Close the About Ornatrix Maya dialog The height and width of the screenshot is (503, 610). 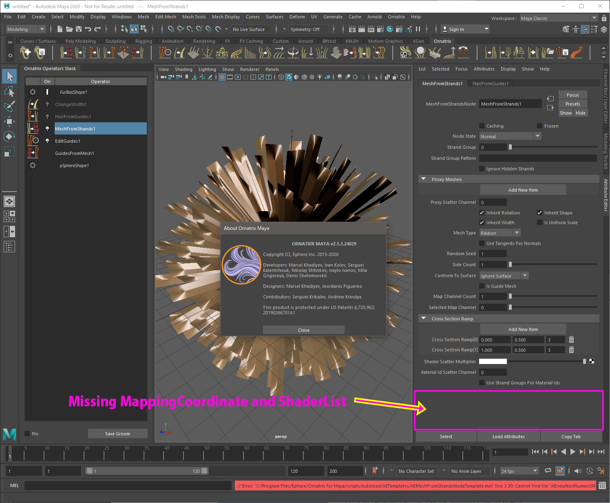(x=303, y=330)
